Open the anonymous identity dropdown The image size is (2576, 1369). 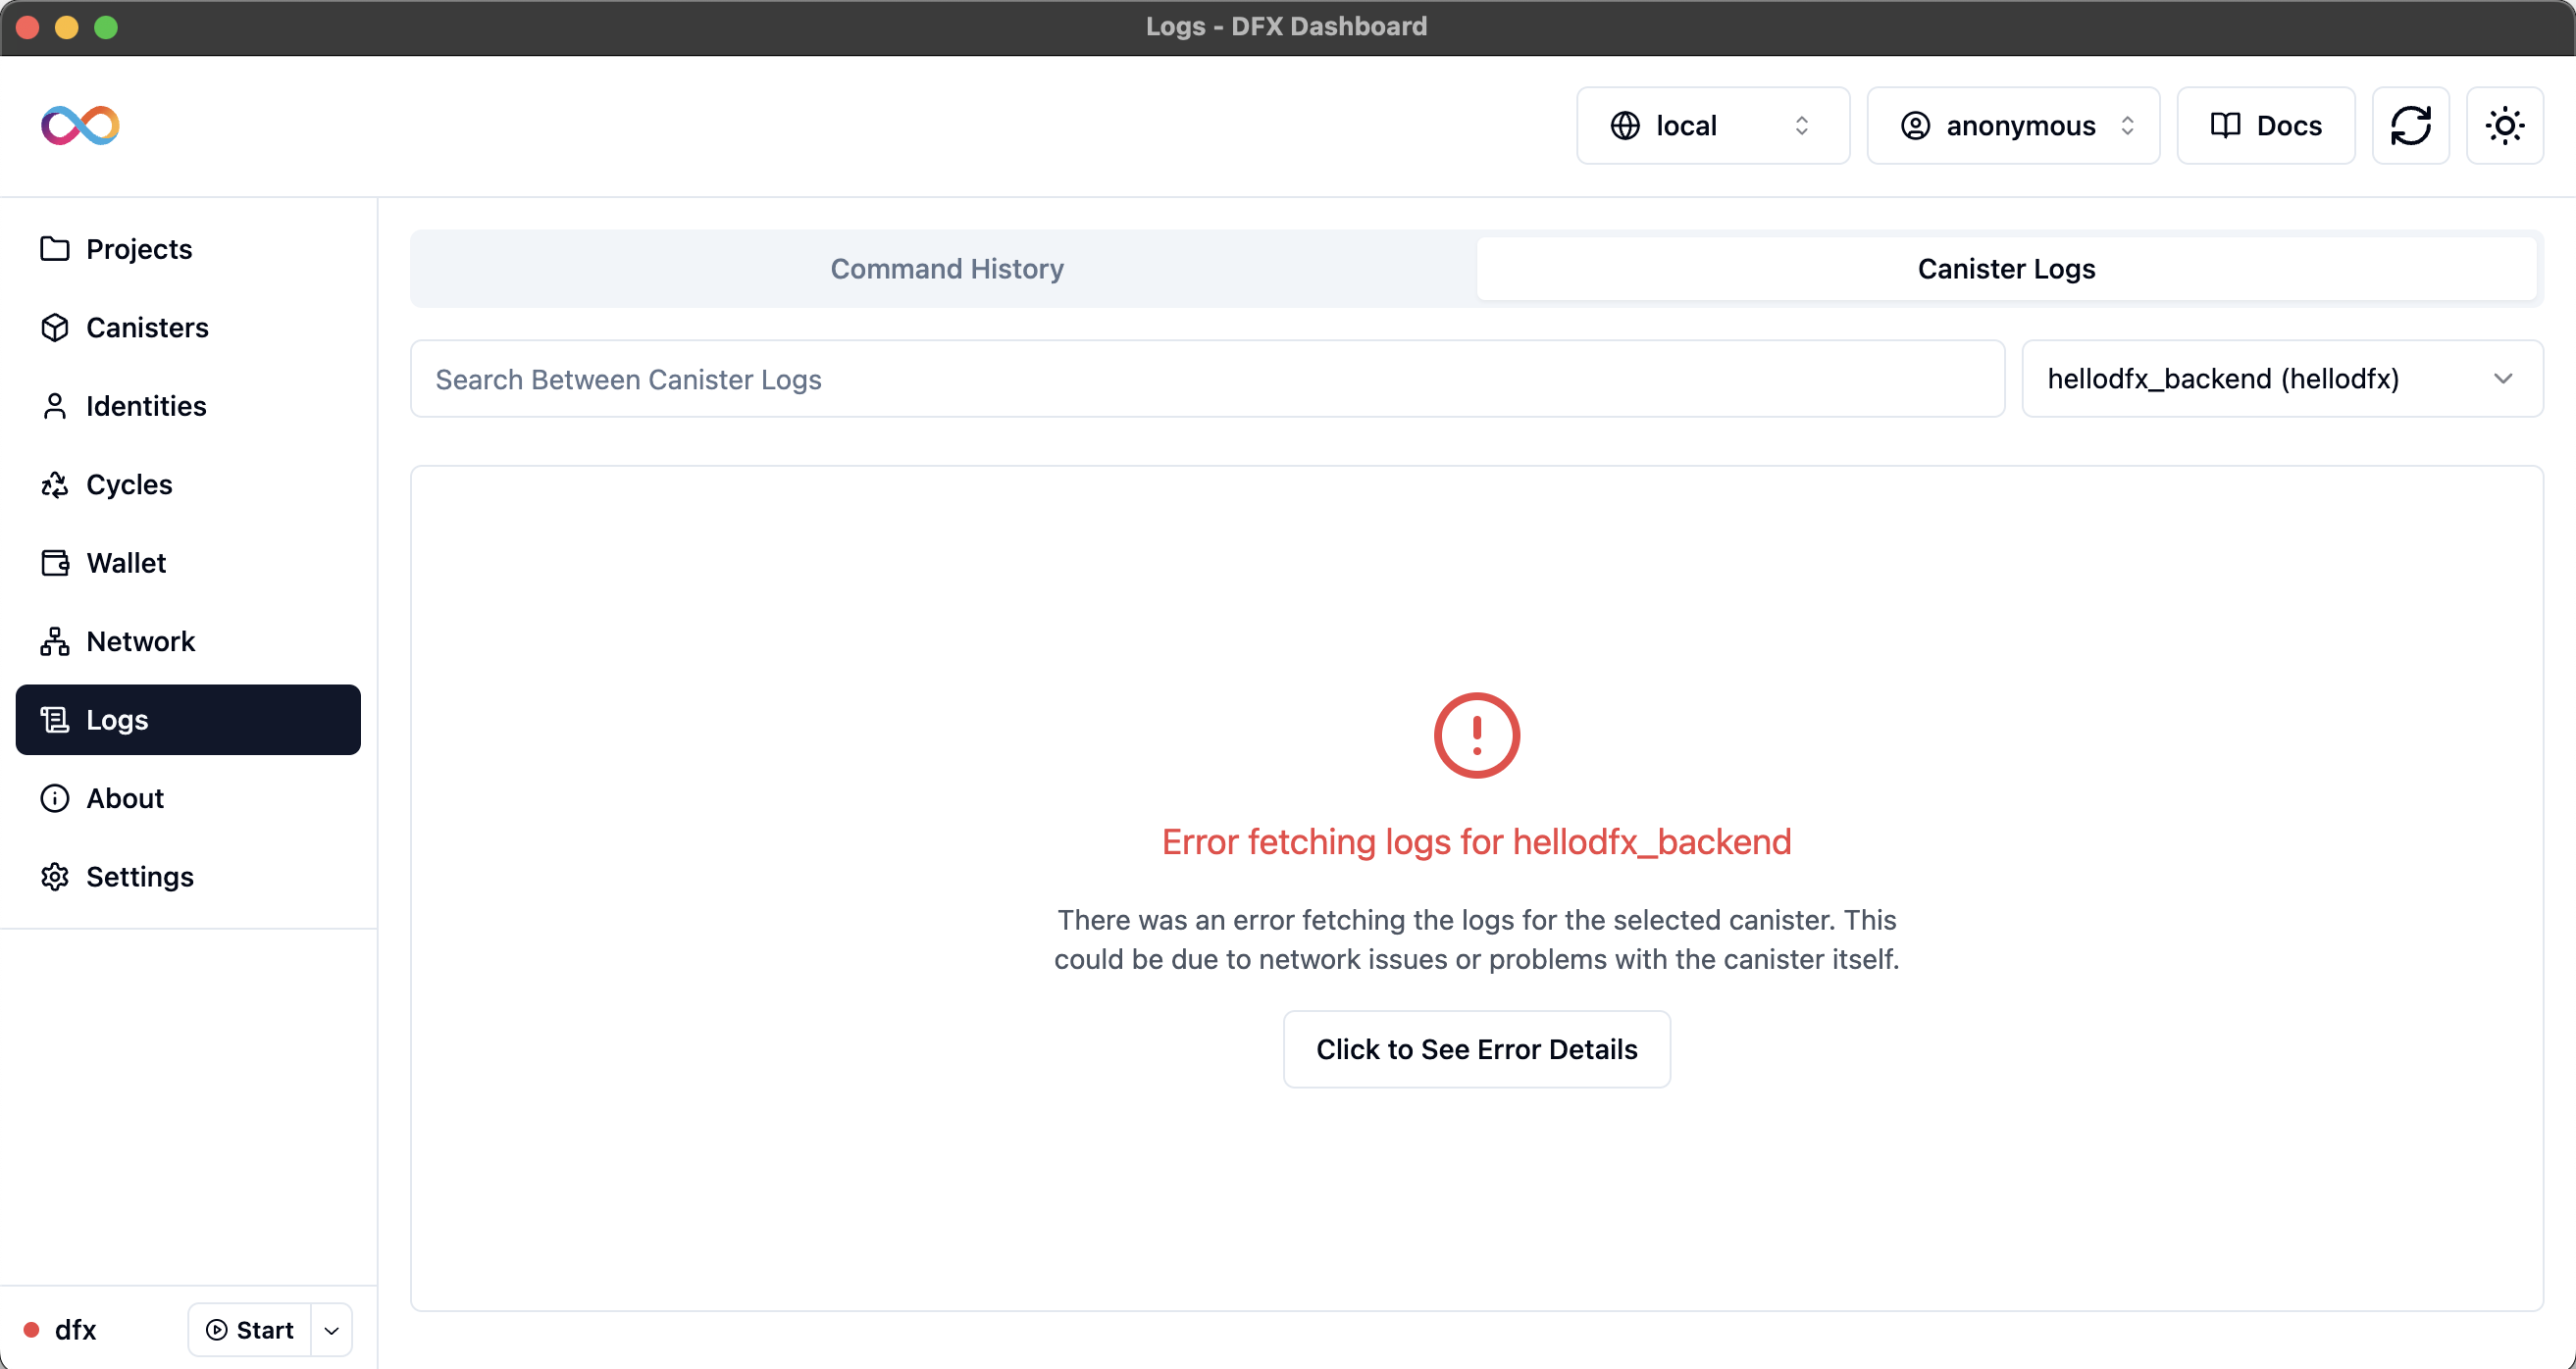coord(2012,126)
